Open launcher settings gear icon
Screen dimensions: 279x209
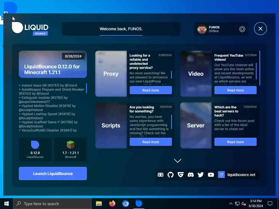pos(242,29)
